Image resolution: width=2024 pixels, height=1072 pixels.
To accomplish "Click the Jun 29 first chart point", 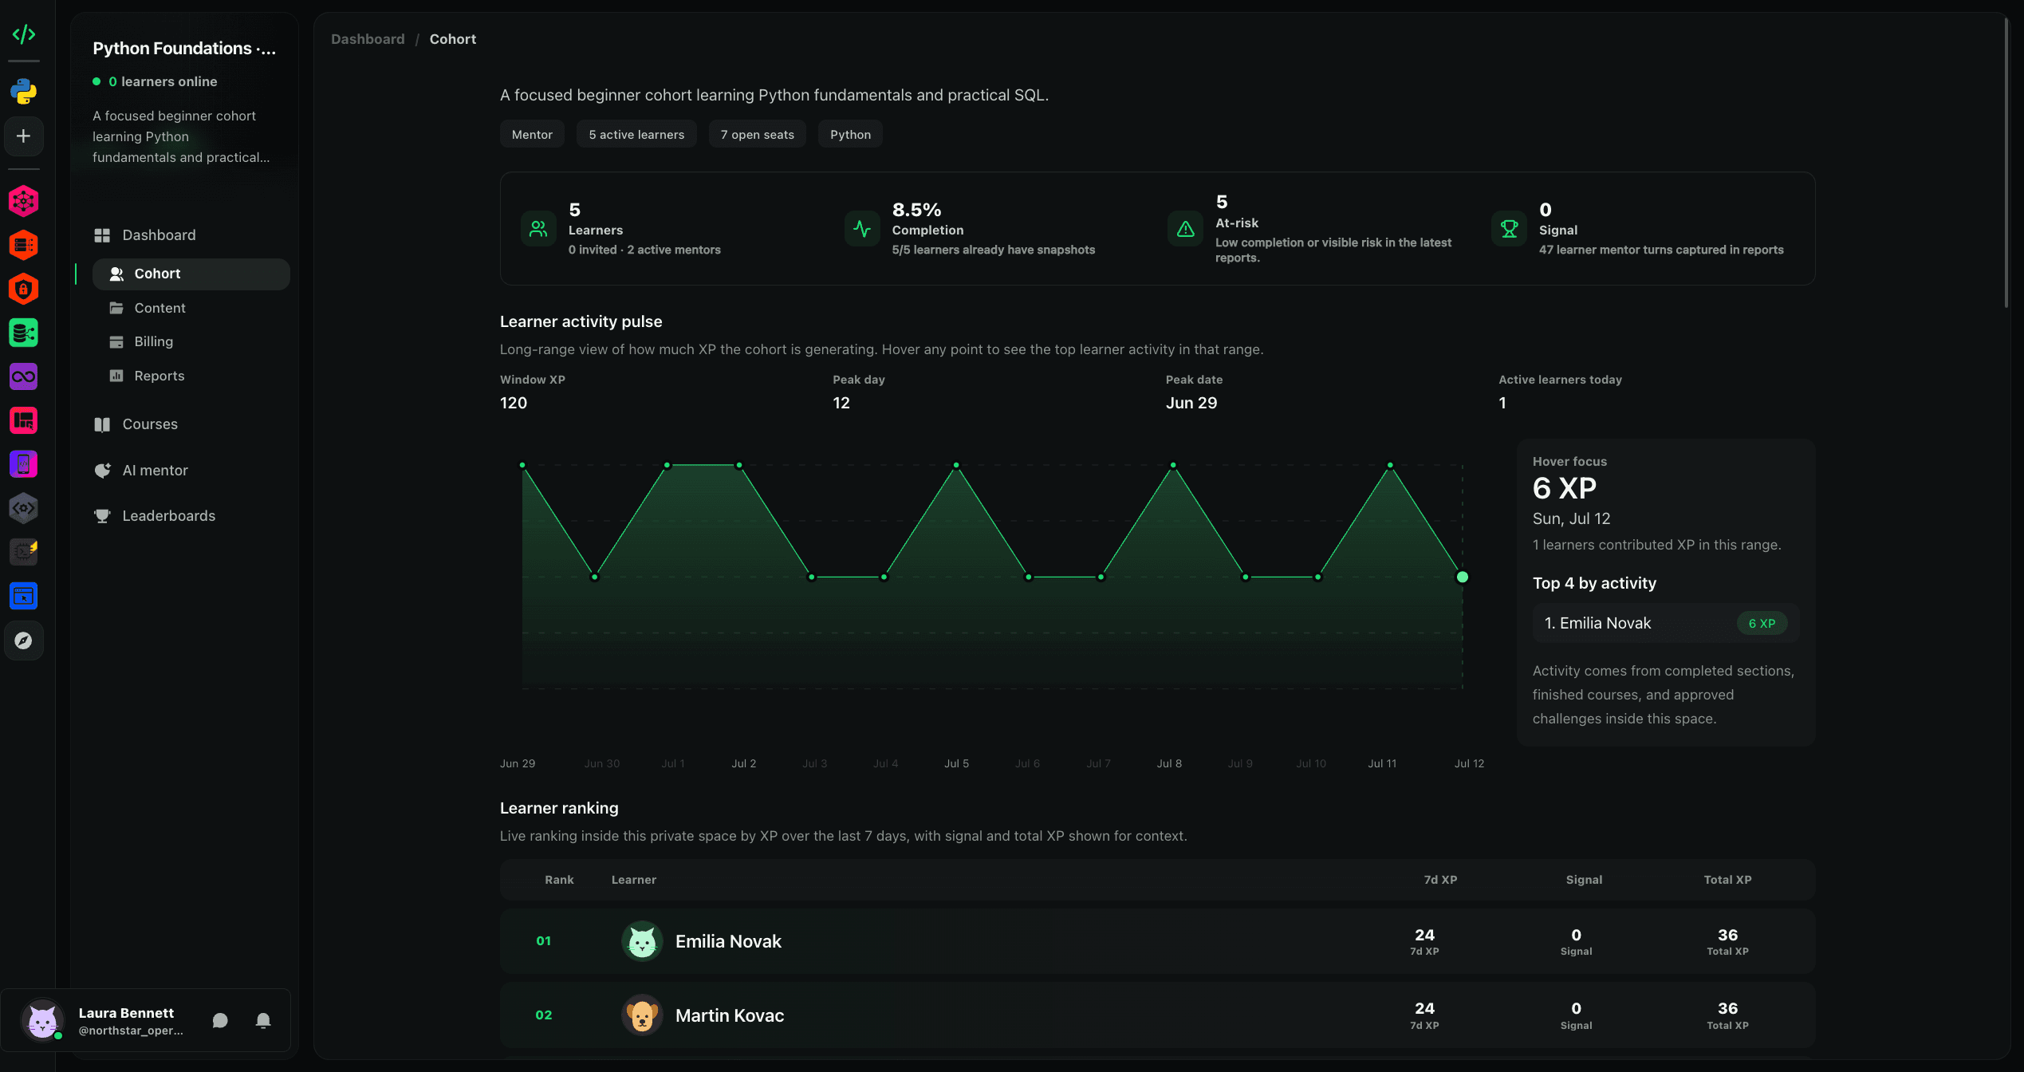I will click(x=522, y=465).
